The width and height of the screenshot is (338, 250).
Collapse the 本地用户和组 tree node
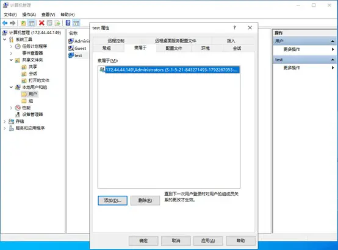tap(11, 87)
